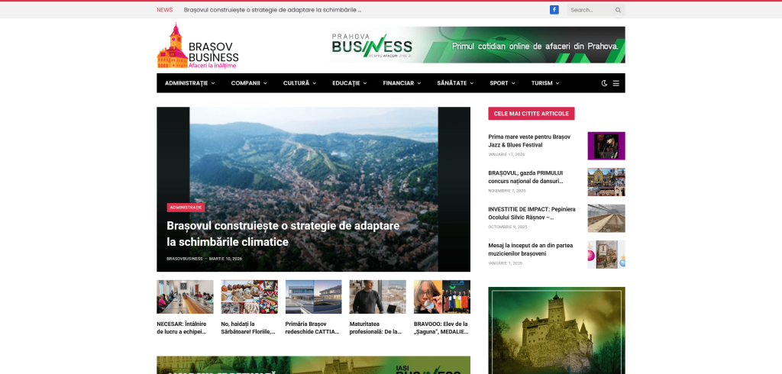782x374 pixels.
Task: Open the Financiar menu item
Action: coord(399,83)
